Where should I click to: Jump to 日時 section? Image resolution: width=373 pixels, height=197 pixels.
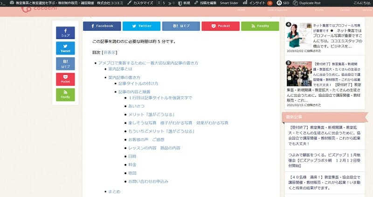pyautogui.click(x=132, y=156)
